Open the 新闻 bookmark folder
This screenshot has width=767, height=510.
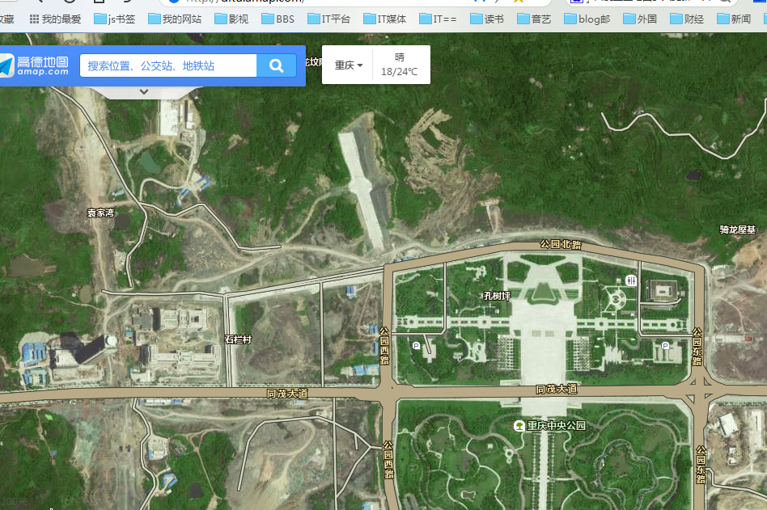click(734, 19)
